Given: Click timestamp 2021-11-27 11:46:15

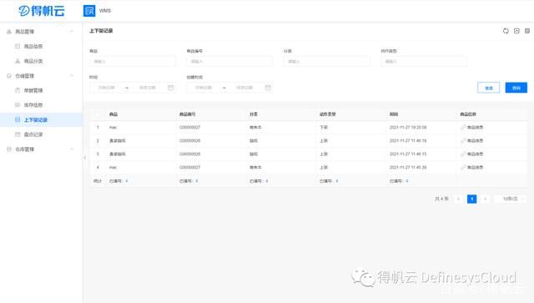Looking at the screenshot, I should tap(408, 154).
